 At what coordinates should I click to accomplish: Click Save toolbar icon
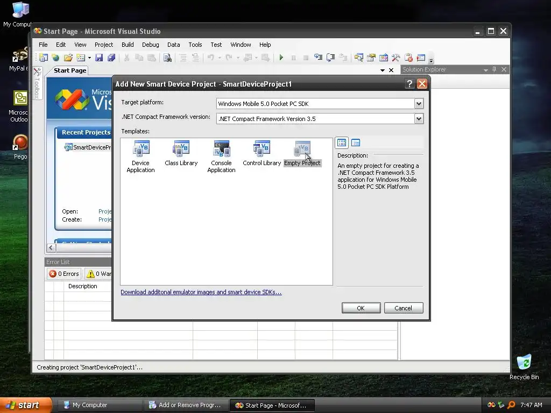(99, 58)
